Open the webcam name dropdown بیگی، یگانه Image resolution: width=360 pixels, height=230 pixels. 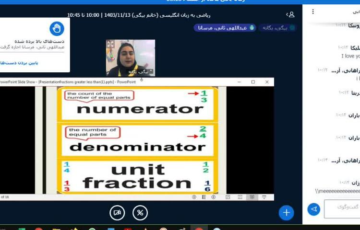[x=140, y=72]
